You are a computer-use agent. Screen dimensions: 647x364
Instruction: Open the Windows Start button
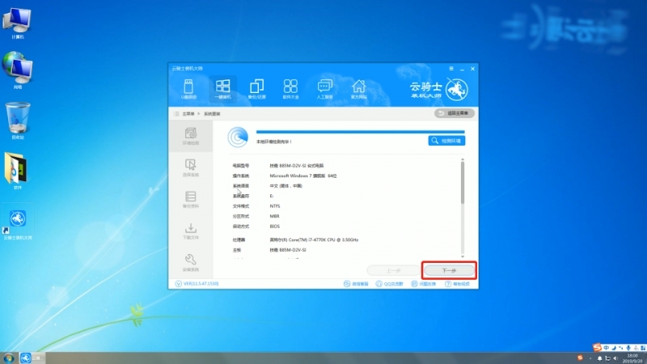[8, 358]
